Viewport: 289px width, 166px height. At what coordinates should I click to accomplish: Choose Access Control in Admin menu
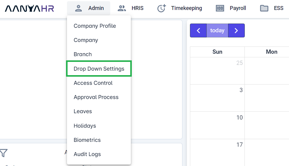(93, 83)
